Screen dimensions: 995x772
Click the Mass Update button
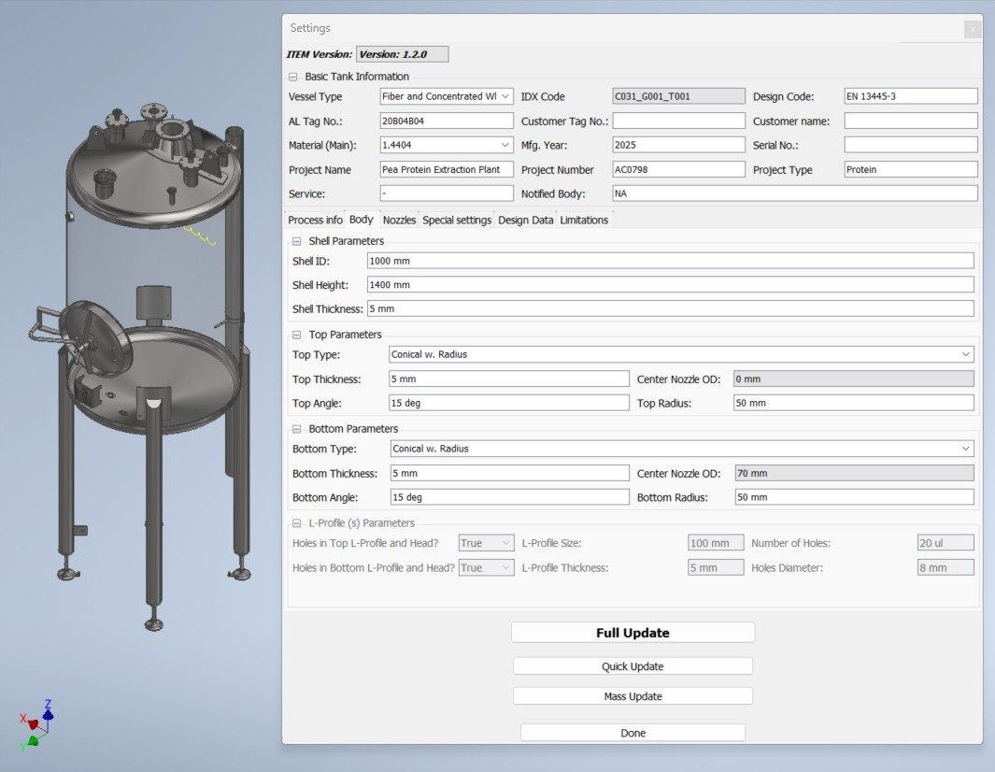pyautogui.click(x=633, y=695)
